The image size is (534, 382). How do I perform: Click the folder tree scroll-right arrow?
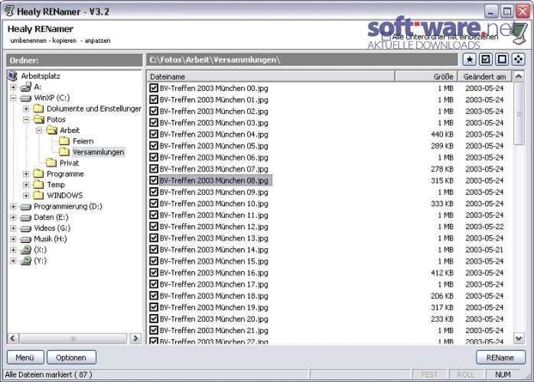(x=135, y=338)
